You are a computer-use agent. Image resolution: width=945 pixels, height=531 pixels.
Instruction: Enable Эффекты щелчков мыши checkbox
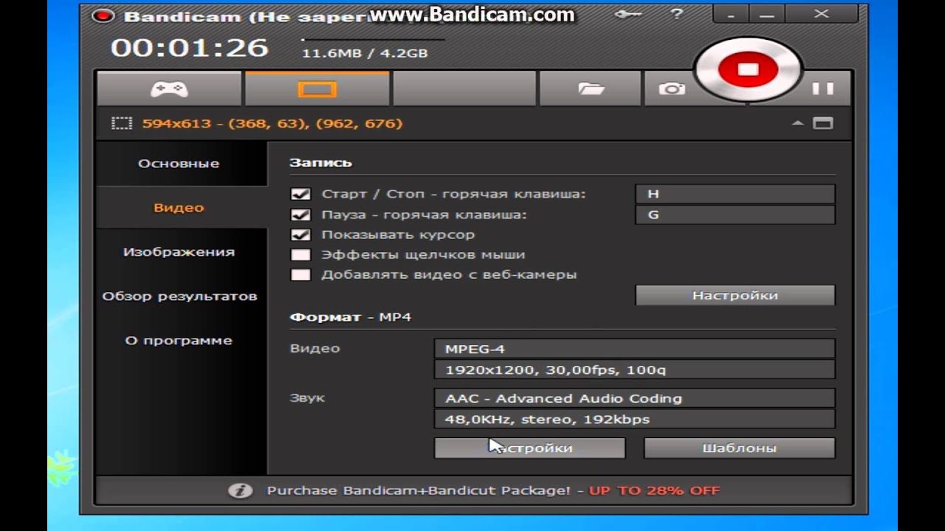click(x=300, y=254)
